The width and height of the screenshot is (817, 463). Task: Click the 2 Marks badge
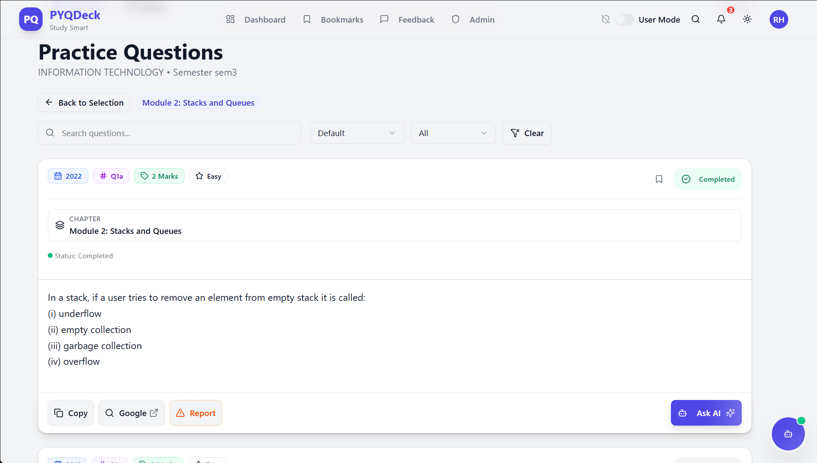[x=159, y=176]
